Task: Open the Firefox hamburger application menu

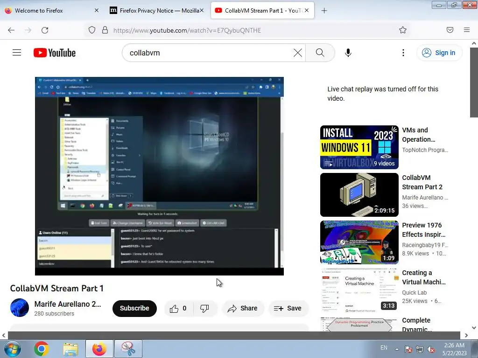Action: pos(467,30)
